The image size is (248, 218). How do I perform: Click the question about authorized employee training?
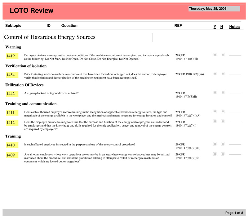(98, 114)
